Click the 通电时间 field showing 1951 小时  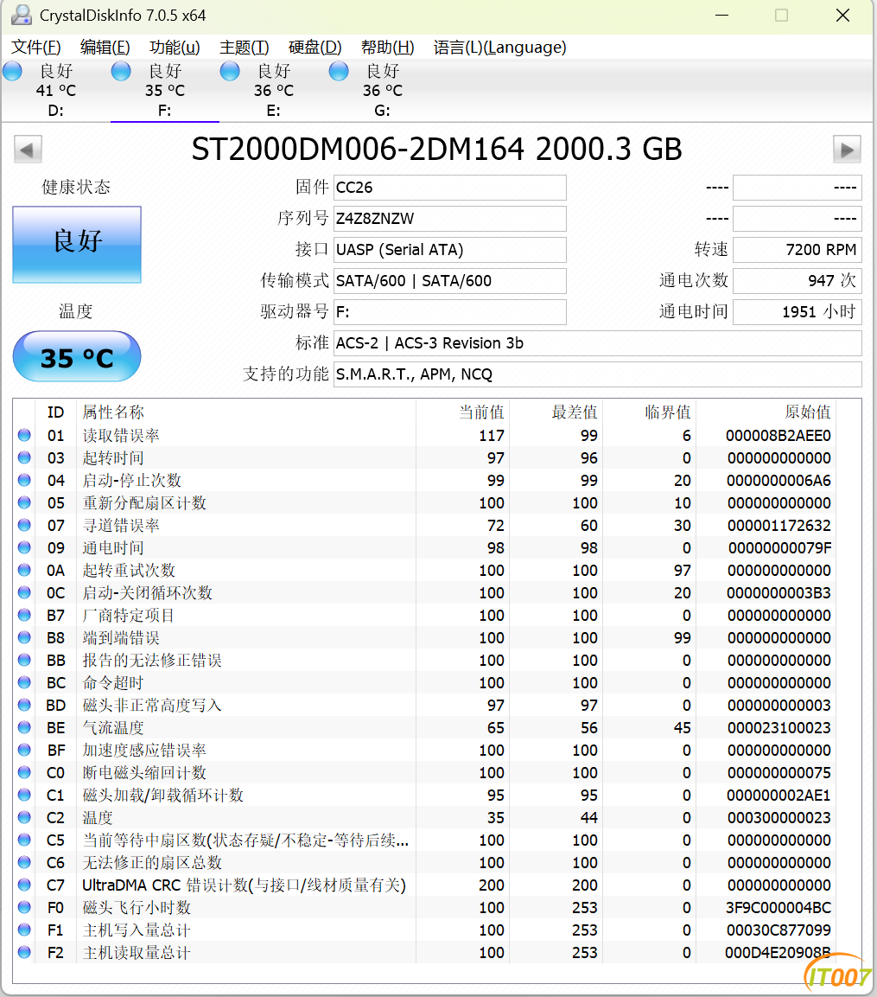point(798,312)
